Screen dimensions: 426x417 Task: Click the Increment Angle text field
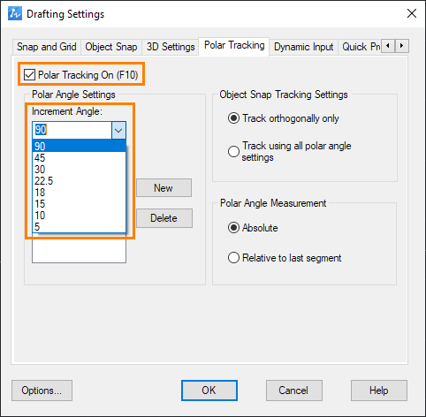pos(72,130)
